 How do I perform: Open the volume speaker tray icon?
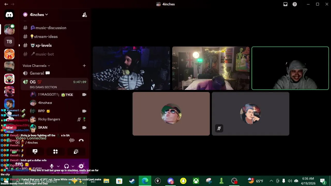(290, 181)
